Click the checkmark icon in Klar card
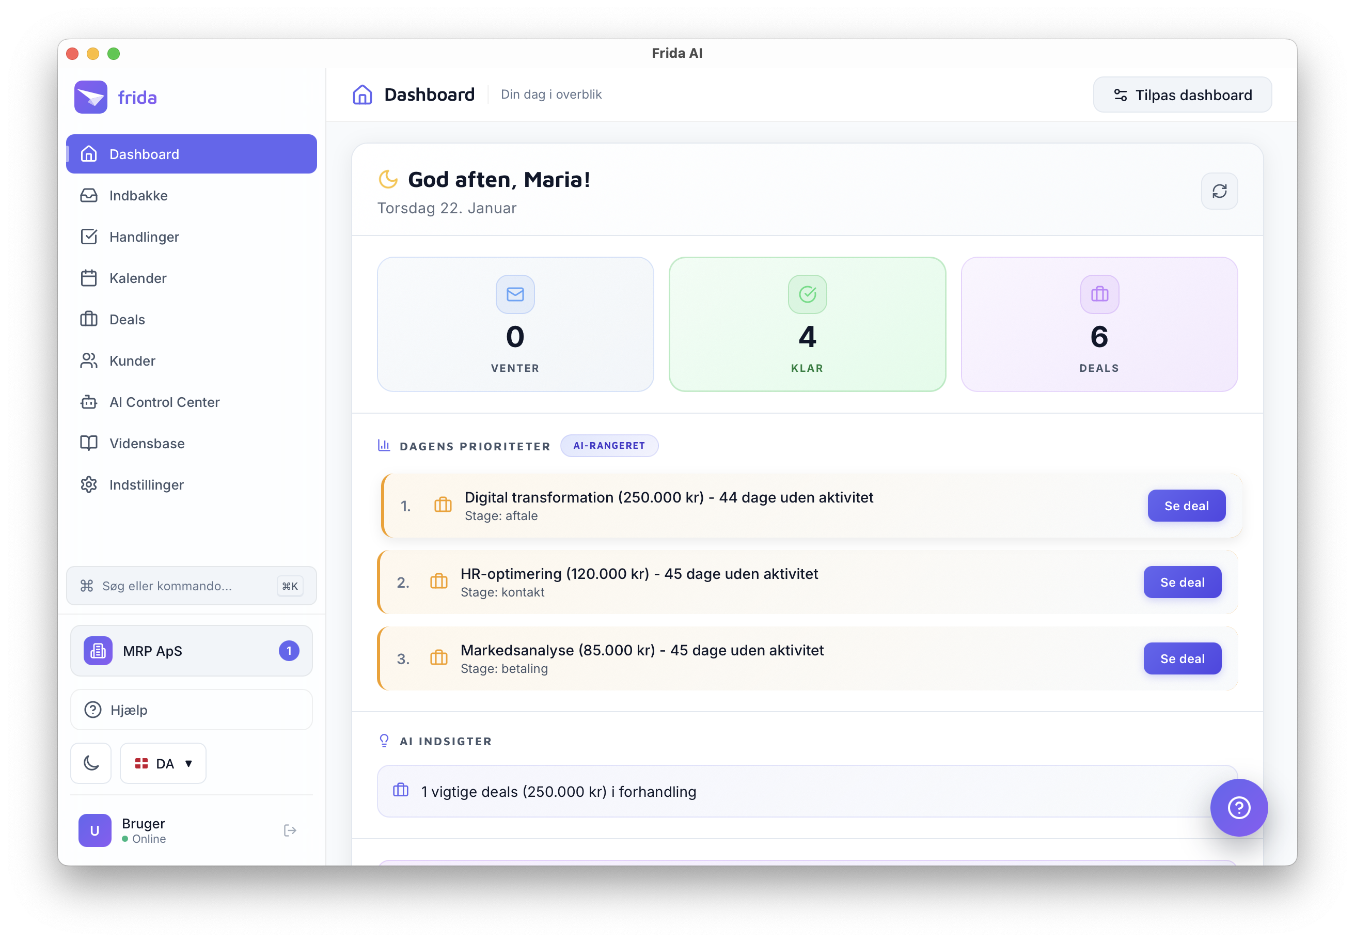The width and height of the screenshot is (1355, 942). coord(807,294)
